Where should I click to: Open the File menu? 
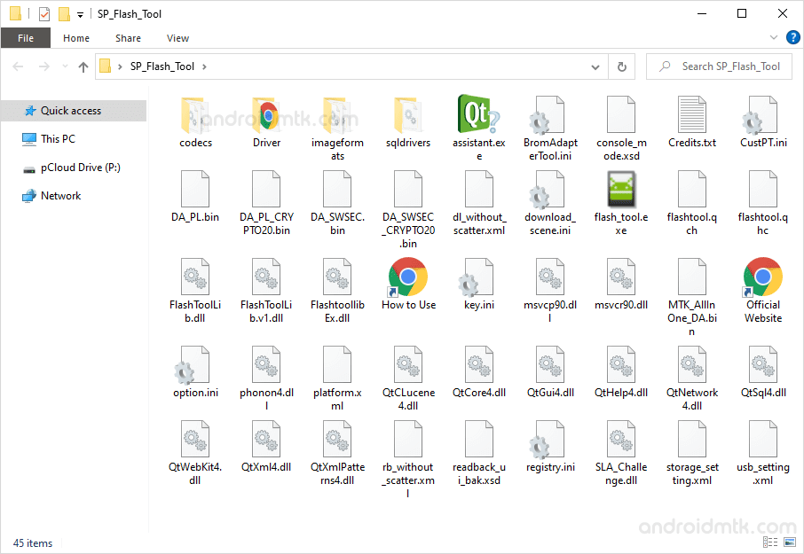tap(25, 38)
